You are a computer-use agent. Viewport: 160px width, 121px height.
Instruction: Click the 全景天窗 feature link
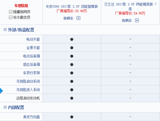pos(33,48)
